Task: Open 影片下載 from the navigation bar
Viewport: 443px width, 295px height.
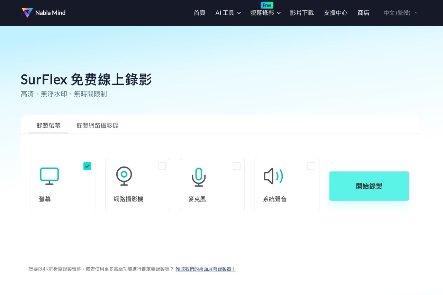Action: click(x=302, y=13)
